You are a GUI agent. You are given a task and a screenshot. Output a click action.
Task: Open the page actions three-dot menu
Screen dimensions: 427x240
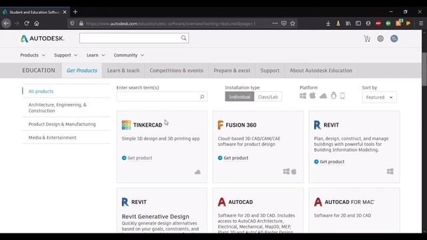[x=275, y=23]
